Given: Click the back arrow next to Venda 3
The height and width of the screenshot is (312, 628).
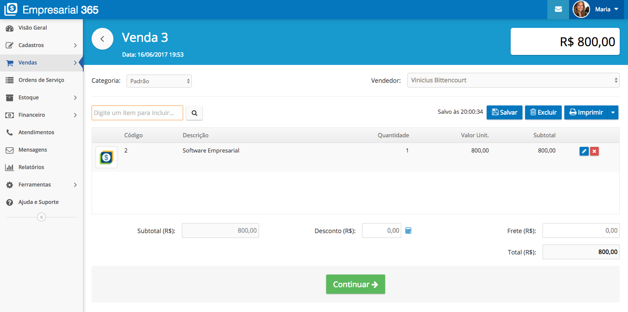Looking at the screenshot, I should (x=102, y=39).
